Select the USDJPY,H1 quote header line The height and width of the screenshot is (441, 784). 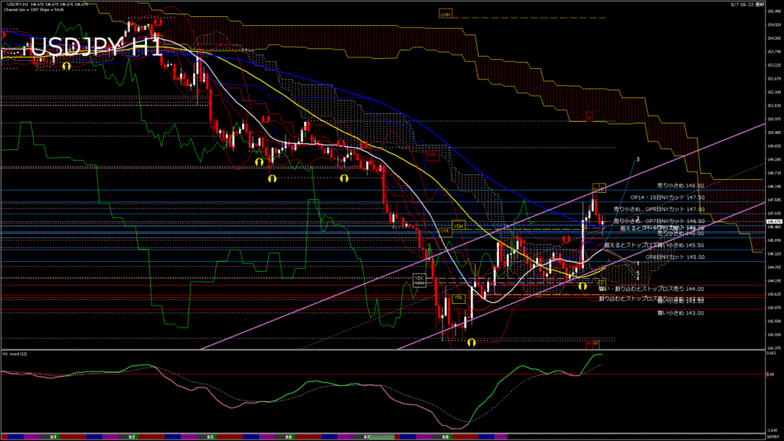coord(47,5)
